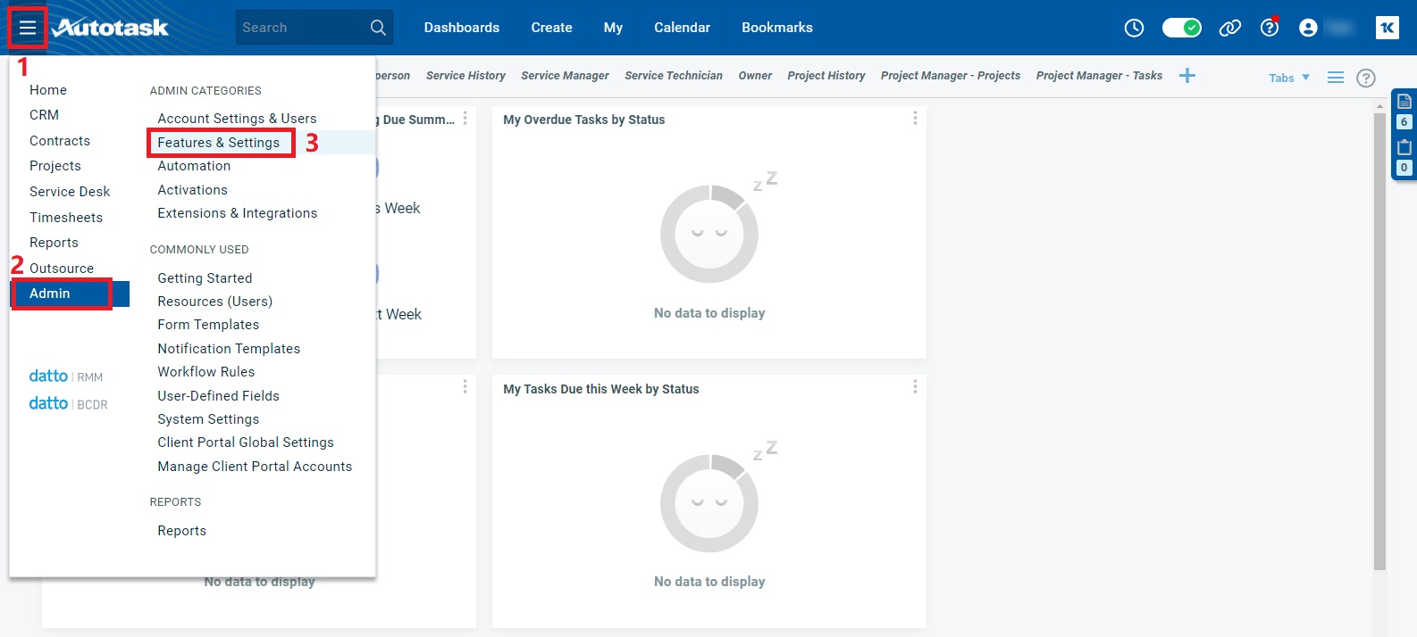Open My Tasks Due this Week widget options
The image size is (1417, 637).
(x=915, y=387)
